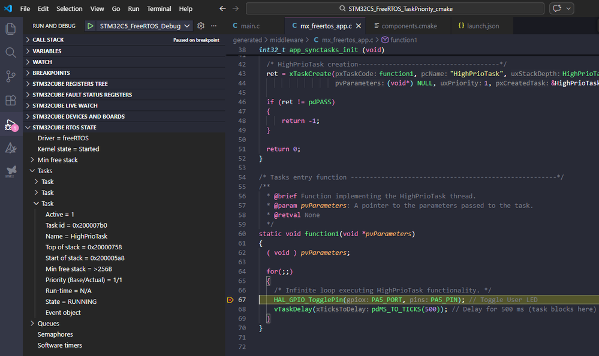Open the Run menu
599x356 pixels.
pos(133,8)
